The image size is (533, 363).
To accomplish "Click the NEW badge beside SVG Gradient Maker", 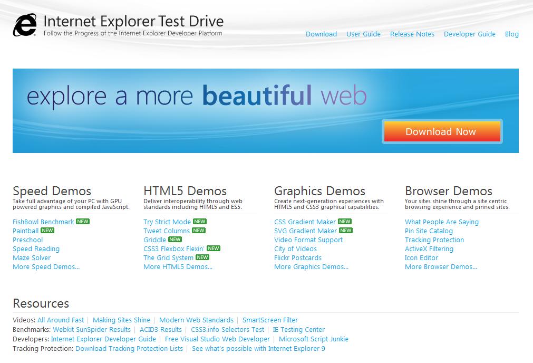I will coord(346,231).
